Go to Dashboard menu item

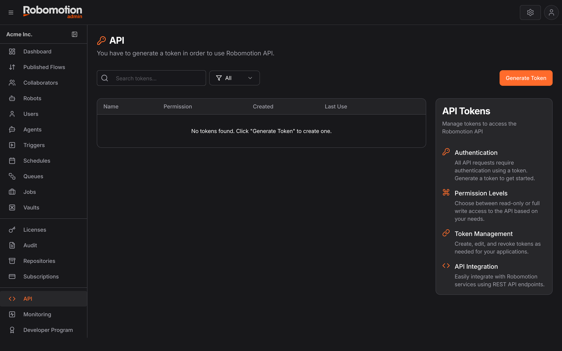pyautogui.click(x=43, y=51)
